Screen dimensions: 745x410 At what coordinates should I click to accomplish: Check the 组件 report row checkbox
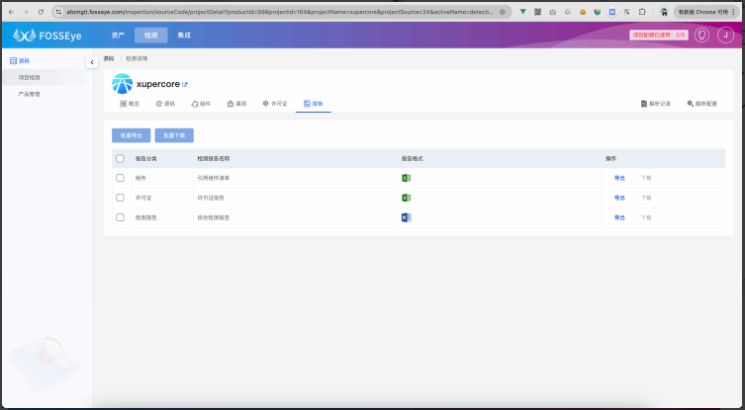click(120, 178)
